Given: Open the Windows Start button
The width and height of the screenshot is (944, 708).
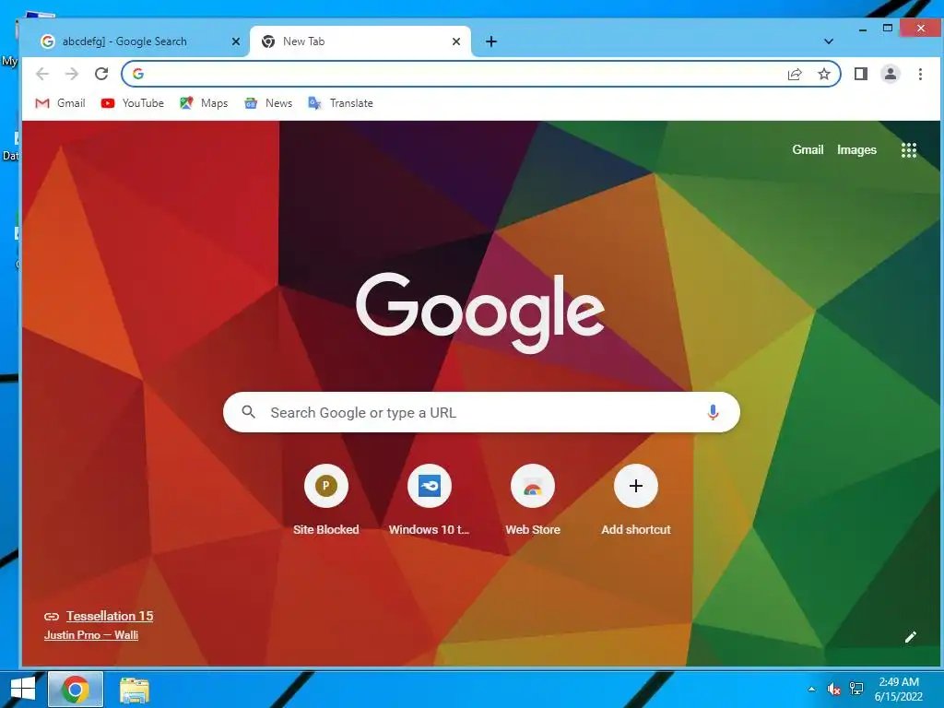Looking at the screenshot, I should pos(23,689).
